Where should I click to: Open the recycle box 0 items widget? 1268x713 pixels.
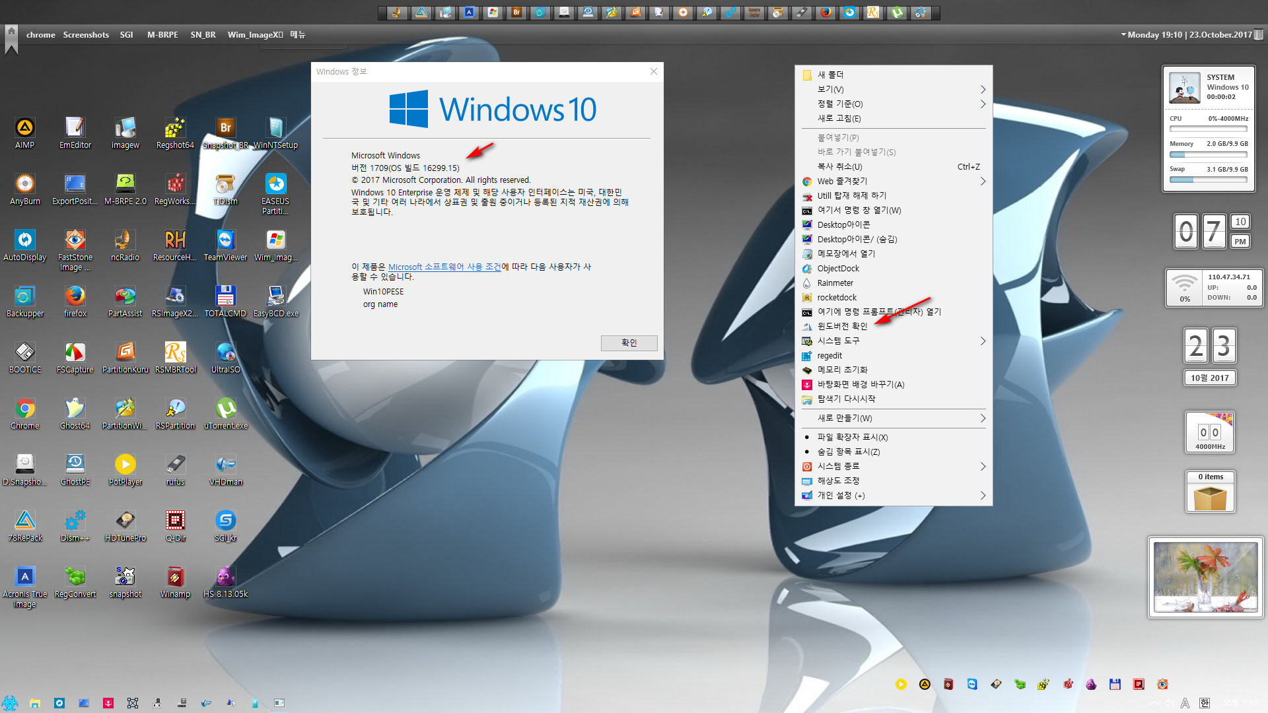1210,492
